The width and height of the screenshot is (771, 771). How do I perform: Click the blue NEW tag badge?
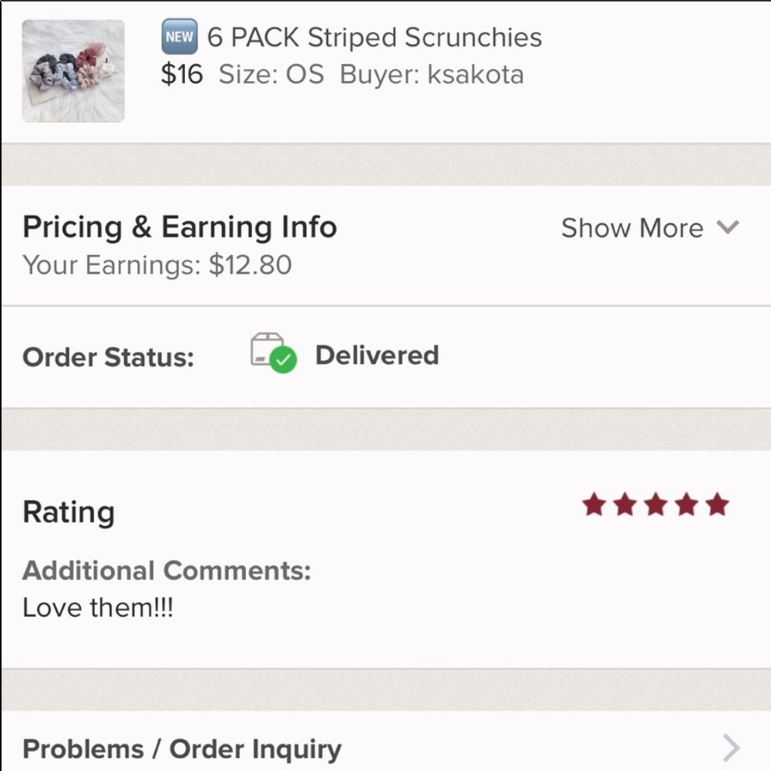click(180, 36)
